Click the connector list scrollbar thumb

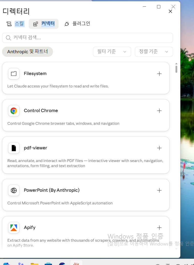[x=176, y=69]
